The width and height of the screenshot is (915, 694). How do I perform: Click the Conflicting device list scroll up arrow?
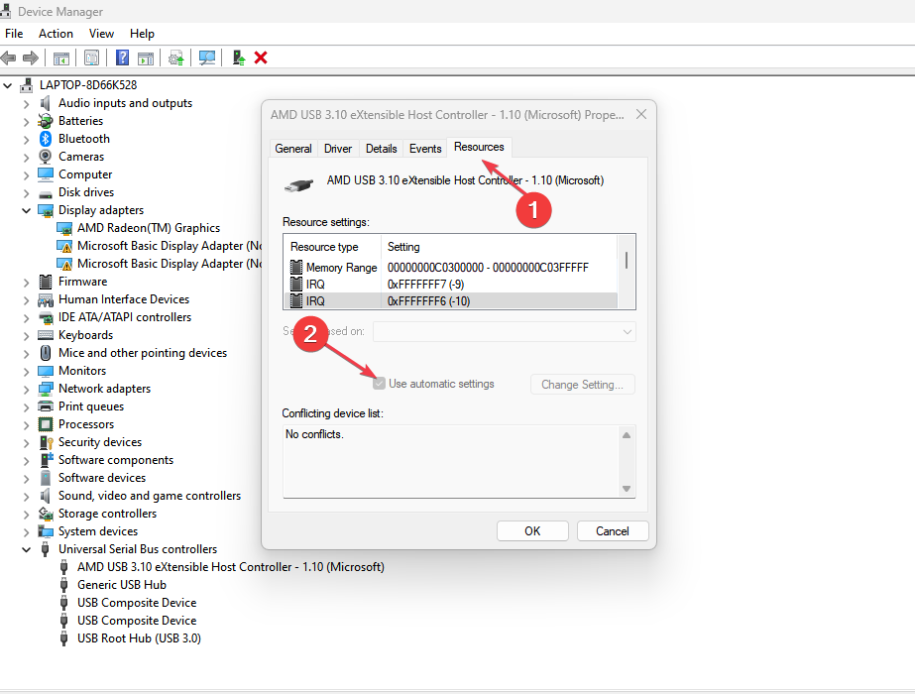click(627, 435)
